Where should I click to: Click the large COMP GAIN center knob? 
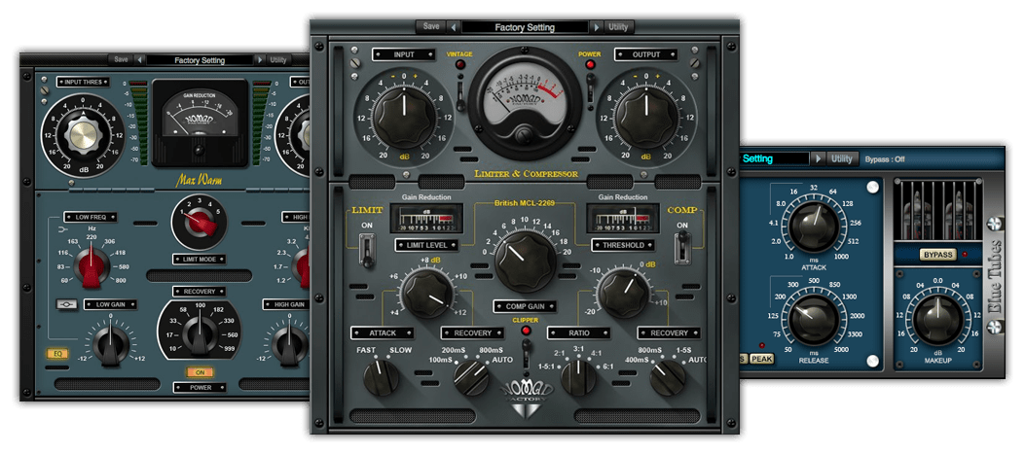(x=525, y=260)
